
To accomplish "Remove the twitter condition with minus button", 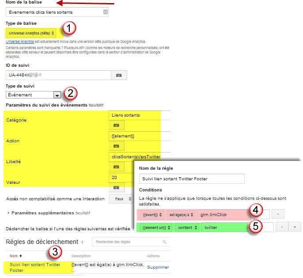I will click(x=282, y=227).
